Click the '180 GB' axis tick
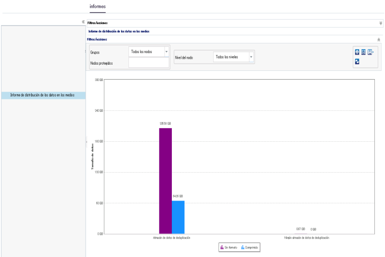This screenshot has height=257, width=385. pyautogui.click(x=99, y=141)
